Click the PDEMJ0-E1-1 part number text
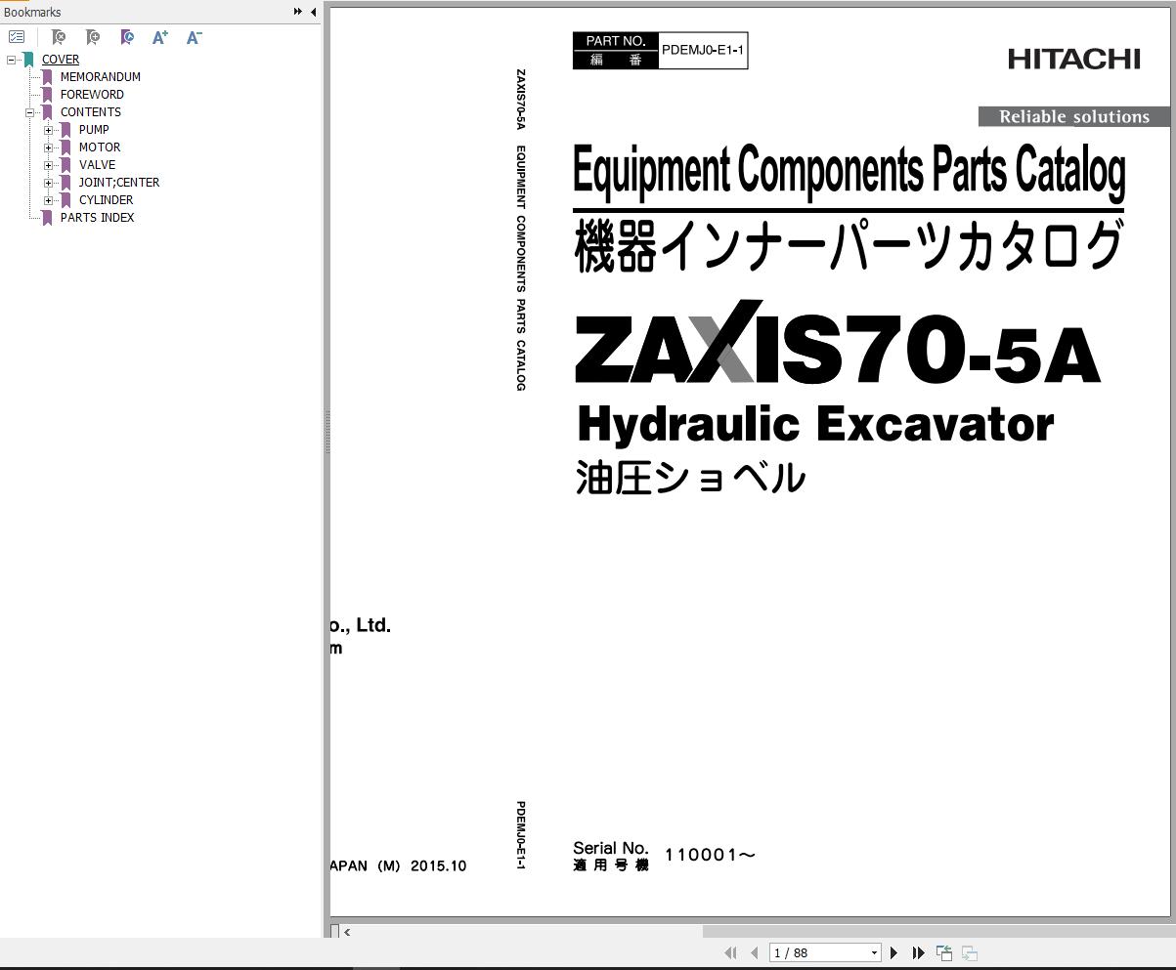Image resolution: width=1176 pixels, height=970 pixels. tap(703, 51)
